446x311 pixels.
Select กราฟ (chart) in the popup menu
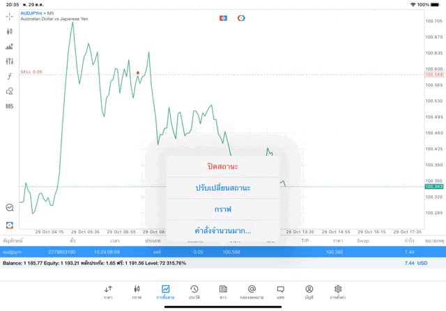(223, 209)
